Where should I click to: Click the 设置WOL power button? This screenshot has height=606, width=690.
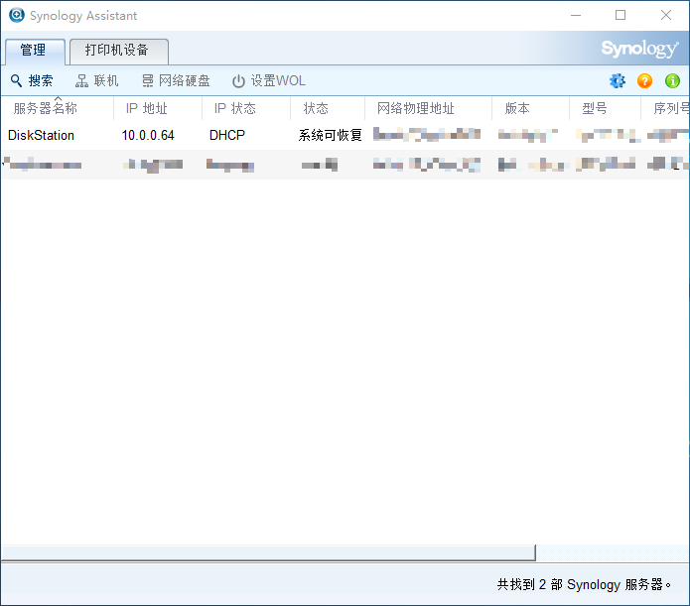(268, 81)
